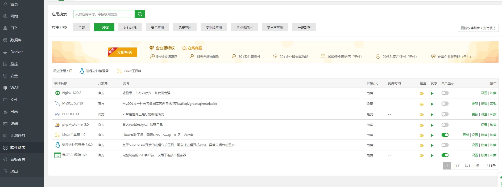Screen dimensions: 502x187
Task: Select the 企业版应用 category tab
Action: tap(244, 27)
